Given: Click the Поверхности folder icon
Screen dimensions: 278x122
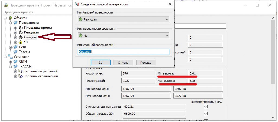Looking at the screenshot, I should tap(15, 23).
